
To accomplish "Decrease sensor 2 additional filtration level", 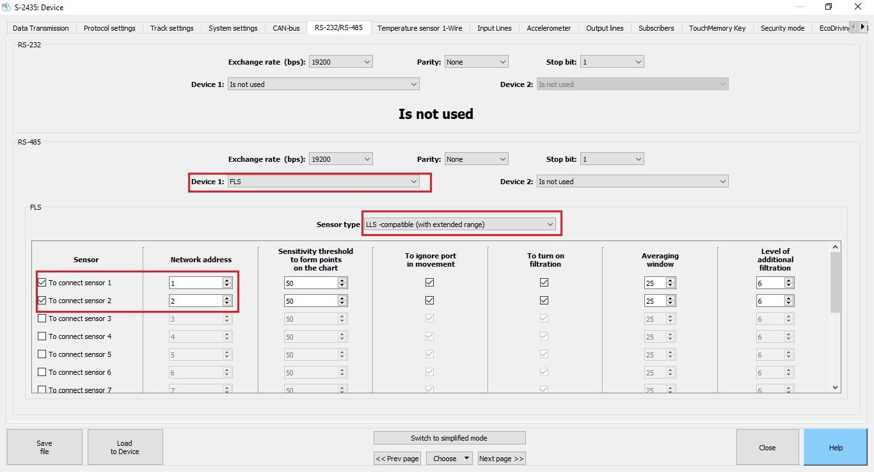I will (789, 303).
